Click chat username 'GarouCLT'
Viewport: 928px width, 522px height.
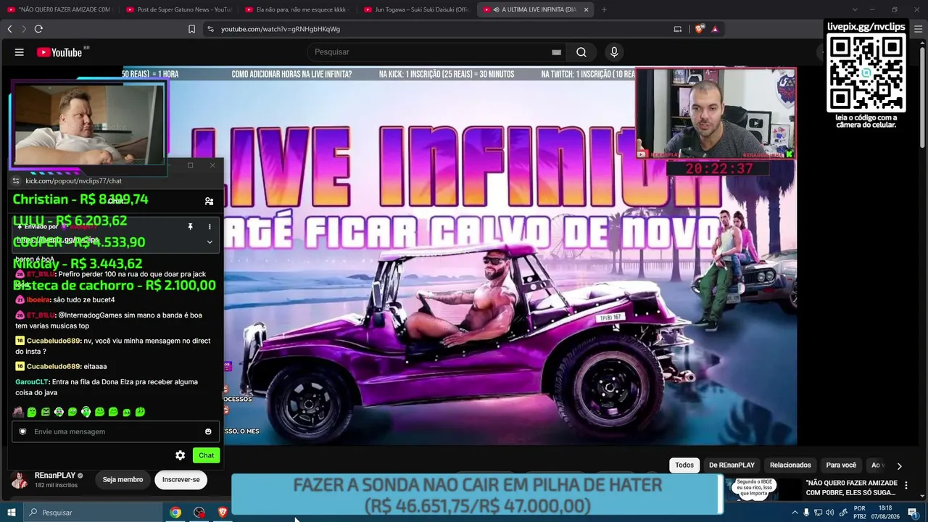pyautogui.click(x=33, y=381)
